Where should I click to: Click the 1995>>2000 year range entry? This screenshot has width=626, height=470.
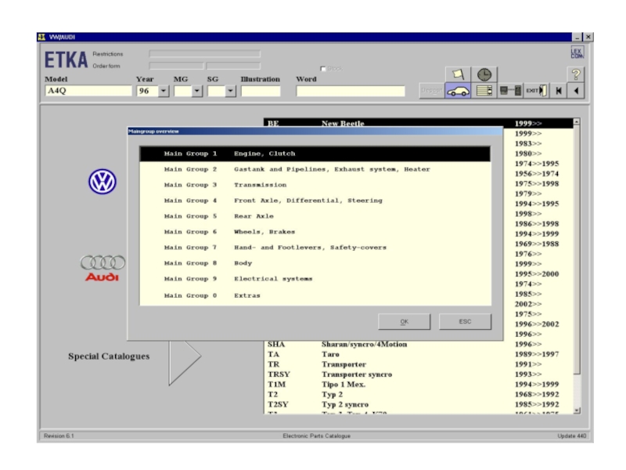537,273
